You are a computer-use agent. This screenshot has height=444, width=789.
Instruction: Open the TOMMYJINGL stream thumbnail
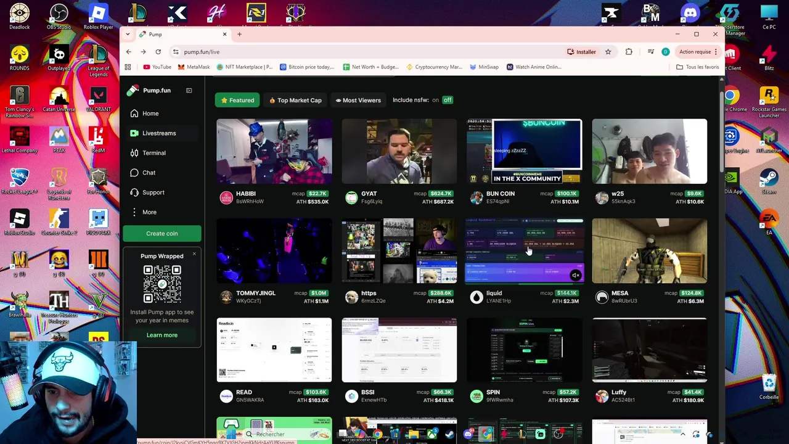click(274, 251)
